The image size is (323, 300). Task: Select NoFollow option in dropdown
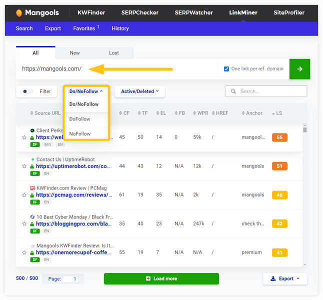click(86, 133)
